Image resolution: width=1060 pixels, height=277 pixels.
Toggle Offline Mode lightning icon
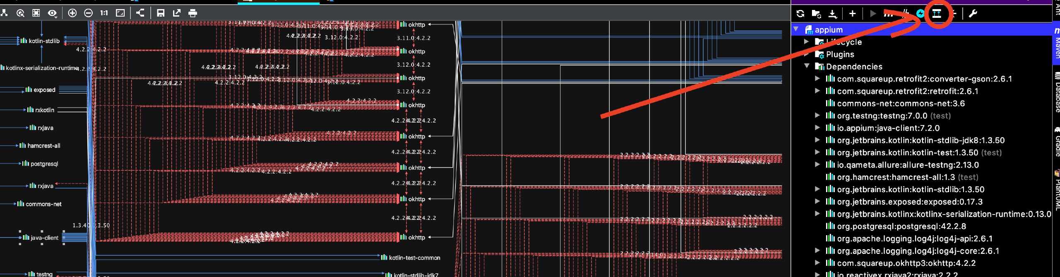click(x=920, y=14)
